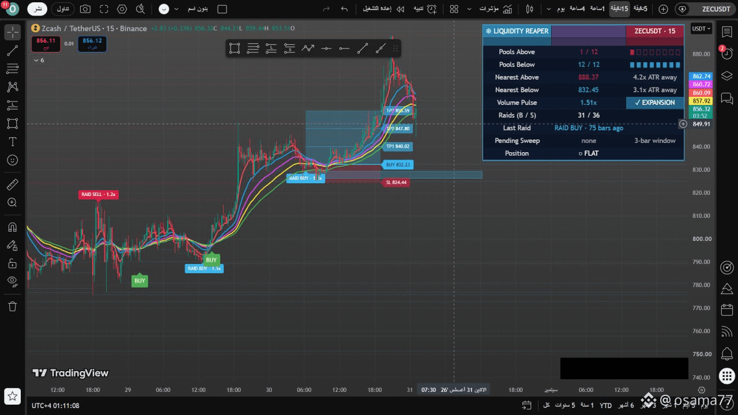Open the go-to-date calendar icon

(x=526, y=406)
